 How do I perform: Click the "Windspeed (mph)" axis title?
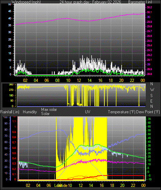click(x=26, y=2)
